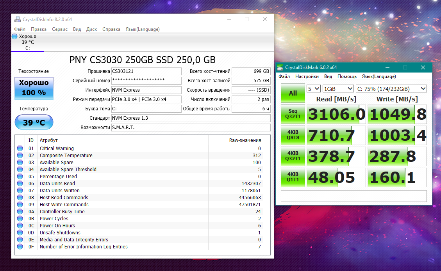Open the drive dropdown C: 75% (174/232GiB)
441x271 pixels.
391,89
